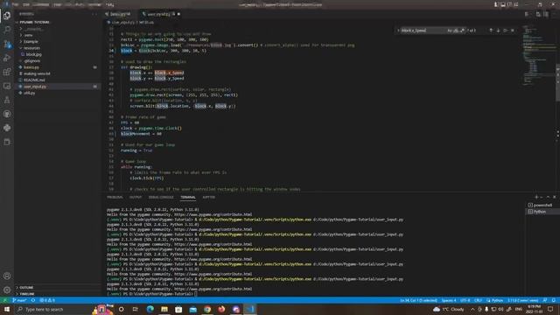Open util.py in the explorer
Viewport: 560px width, 315px height.
(x=29, y=93)
